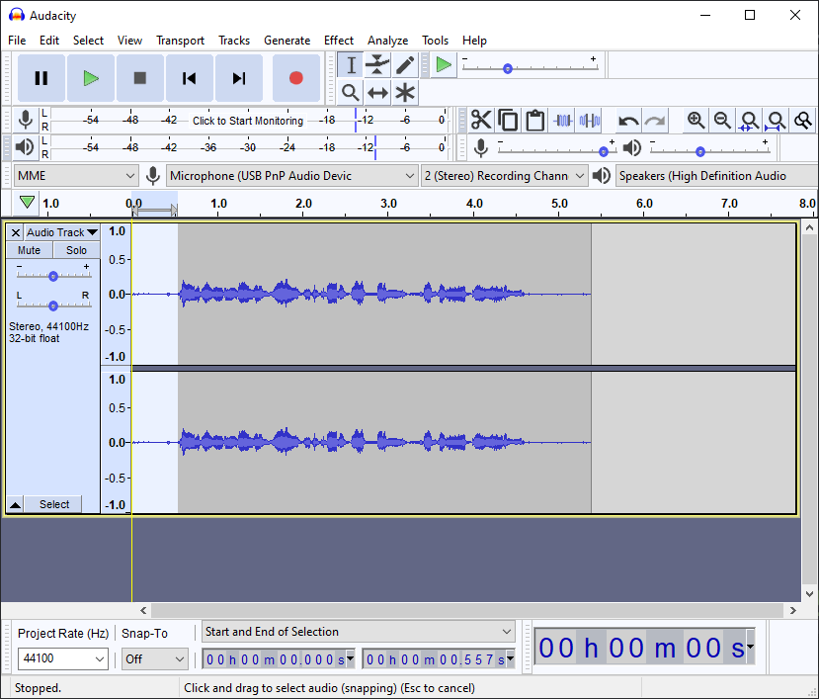Open the MME audio host dropdown
Viewport: 819px width, 699px height.
(x=76, y=176)
